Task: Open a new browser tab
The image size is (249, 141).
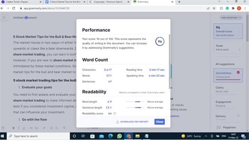Action: [179, 2]
